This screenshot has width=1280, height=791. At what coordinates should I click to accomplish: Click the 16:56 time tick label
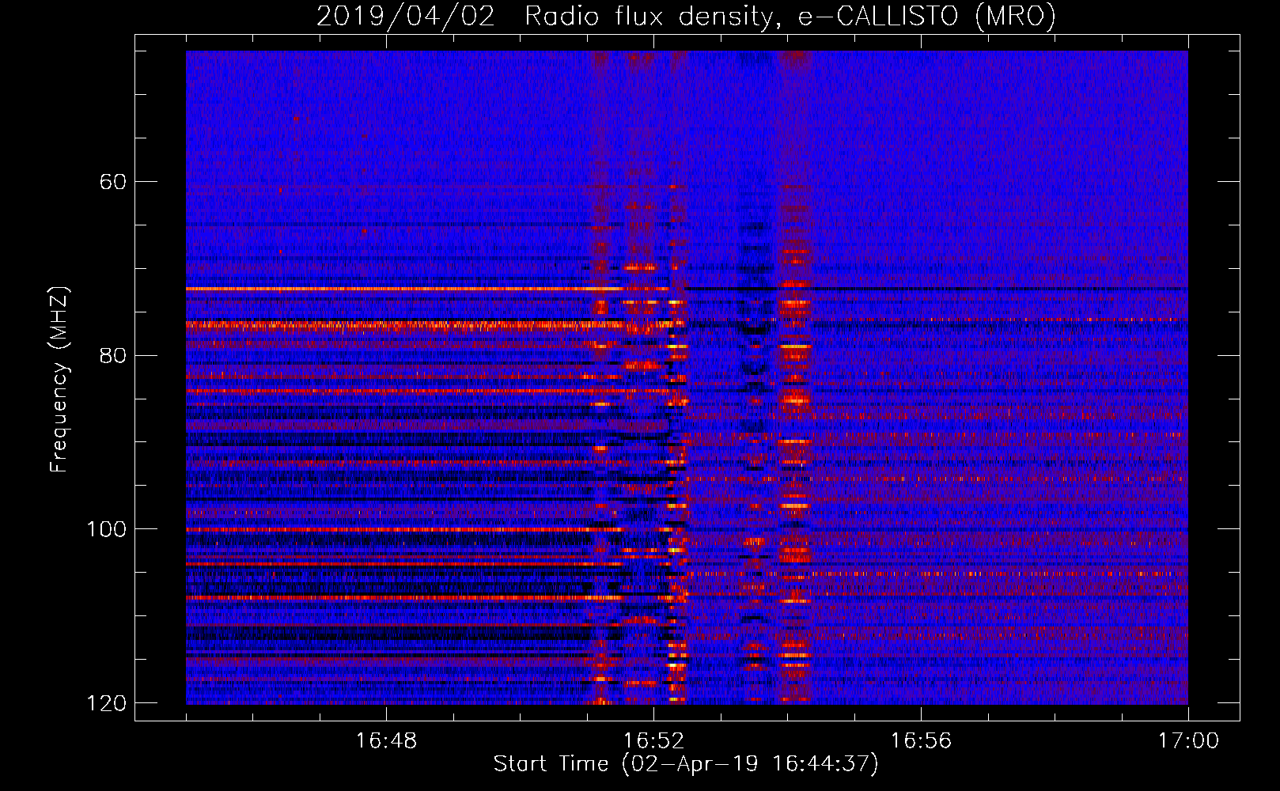click(921, 741)
